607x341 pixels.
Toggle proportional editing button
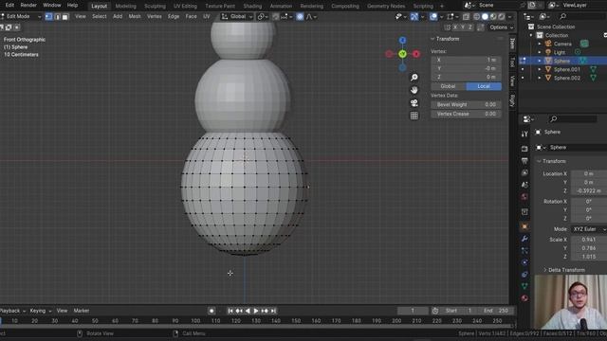(300, 17)
